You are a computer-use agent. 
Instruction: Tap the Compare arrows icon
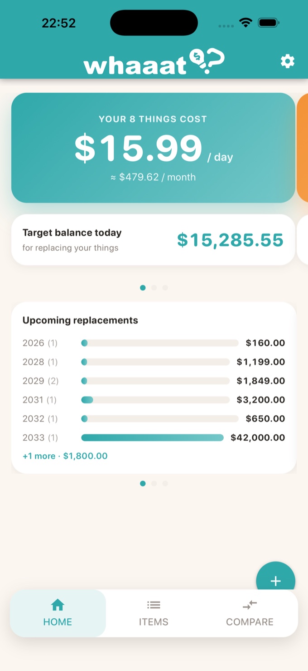[x=250, y=605]
